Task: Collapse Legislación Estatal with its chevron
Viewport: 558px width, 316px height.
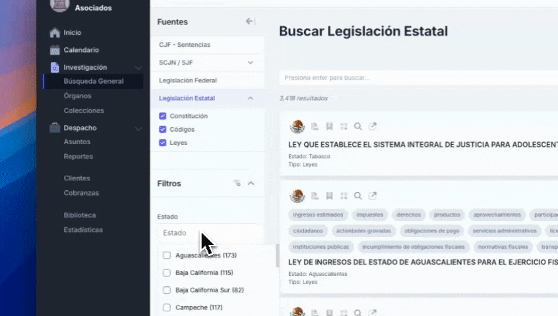Action: 250,98
